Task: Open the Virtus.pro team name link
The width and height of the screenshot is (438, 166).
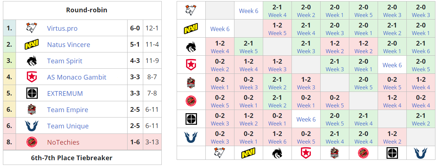Action: [62, 28]
